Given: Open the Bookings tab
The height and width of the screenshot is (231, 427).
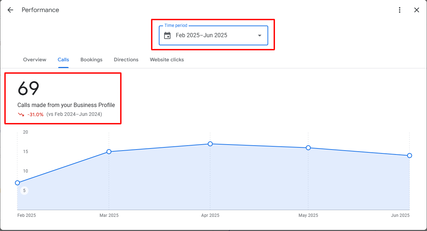Looking at the screenshot, I should [x=91, y=60].
